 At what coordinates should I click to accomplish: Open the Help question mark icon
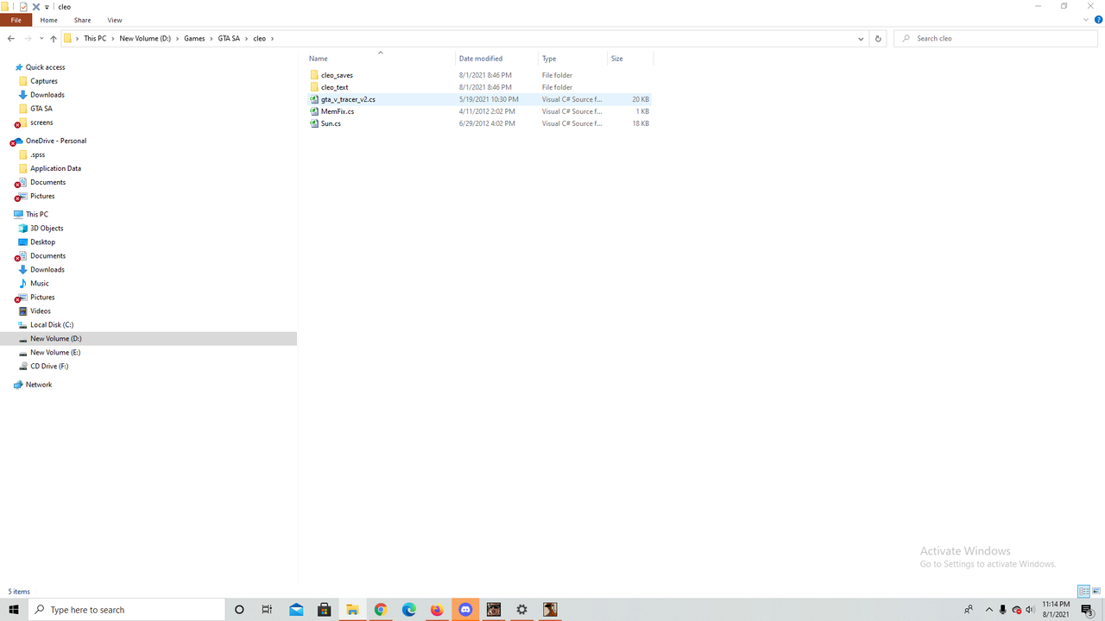coord(1098,19)
